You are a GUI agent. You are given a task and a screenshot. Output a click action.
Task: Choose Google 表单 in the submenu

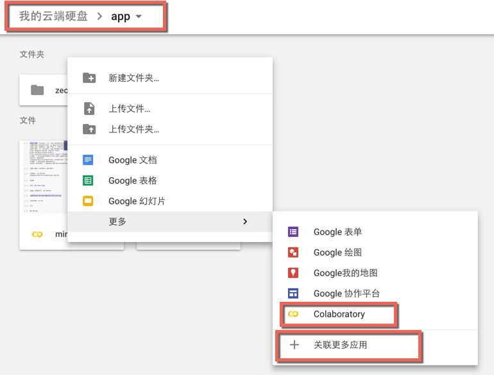pos(375,232)
